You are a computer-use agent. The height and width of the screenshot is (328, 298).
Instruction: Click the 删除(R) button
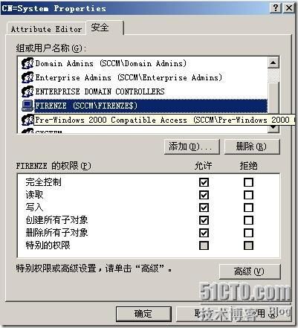tap(252, 147)
